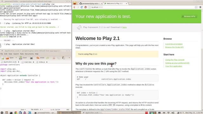Open the taskbar terminal launcher icon
The height and width of the screenshot is (114, 203).
tap(11, 113)
